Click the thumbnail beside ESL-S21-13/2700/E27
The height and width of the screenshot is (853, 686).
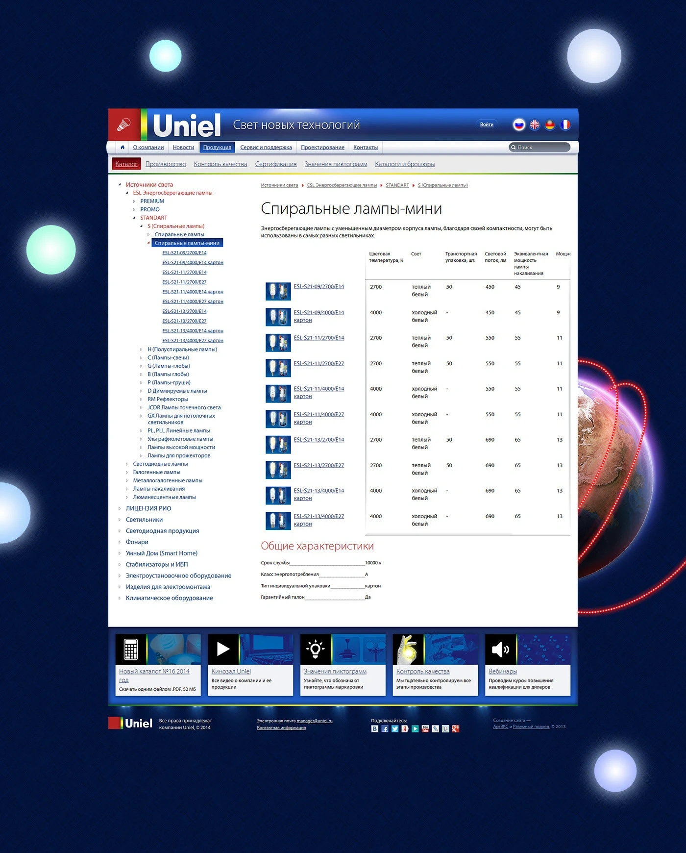point(278,470)
